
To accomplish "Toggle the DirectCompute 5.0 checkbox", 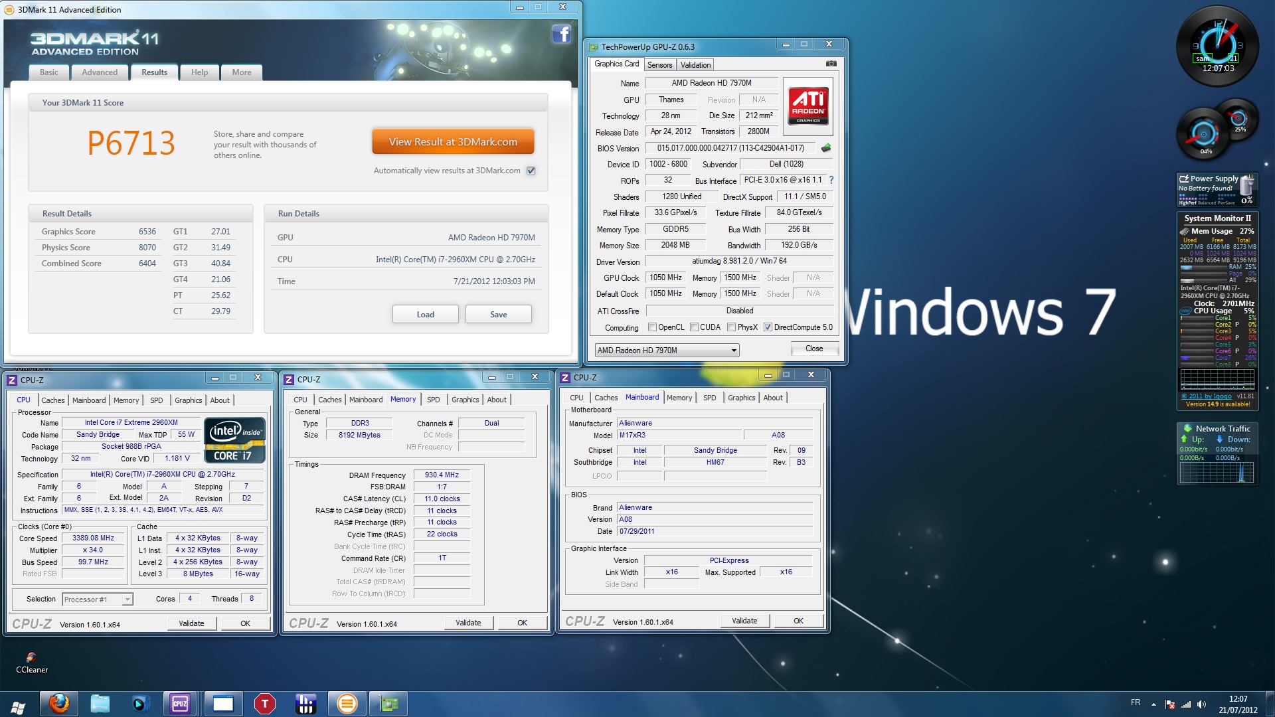I will 768,327.
